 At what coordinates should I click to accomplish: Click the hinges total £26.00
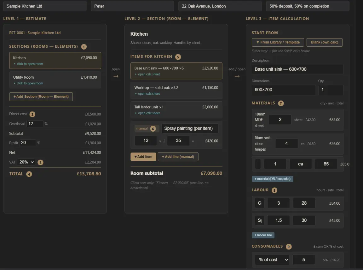(x=335, y=144)
